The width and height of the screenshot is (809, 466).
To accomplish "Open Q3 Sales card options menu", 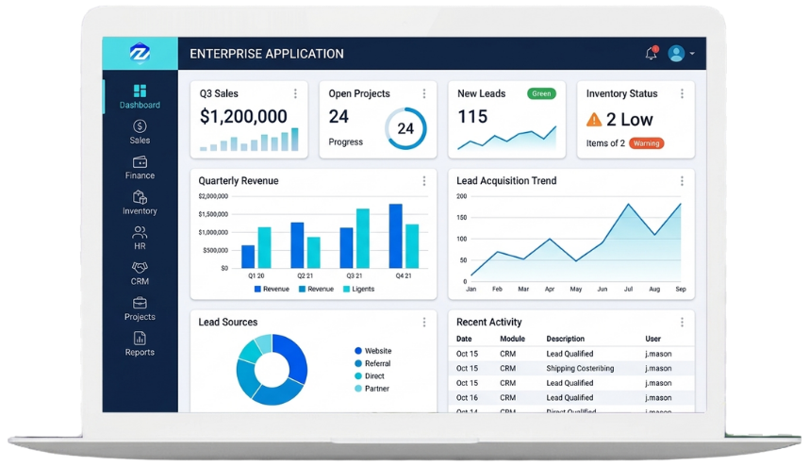I will click(295, 93).
